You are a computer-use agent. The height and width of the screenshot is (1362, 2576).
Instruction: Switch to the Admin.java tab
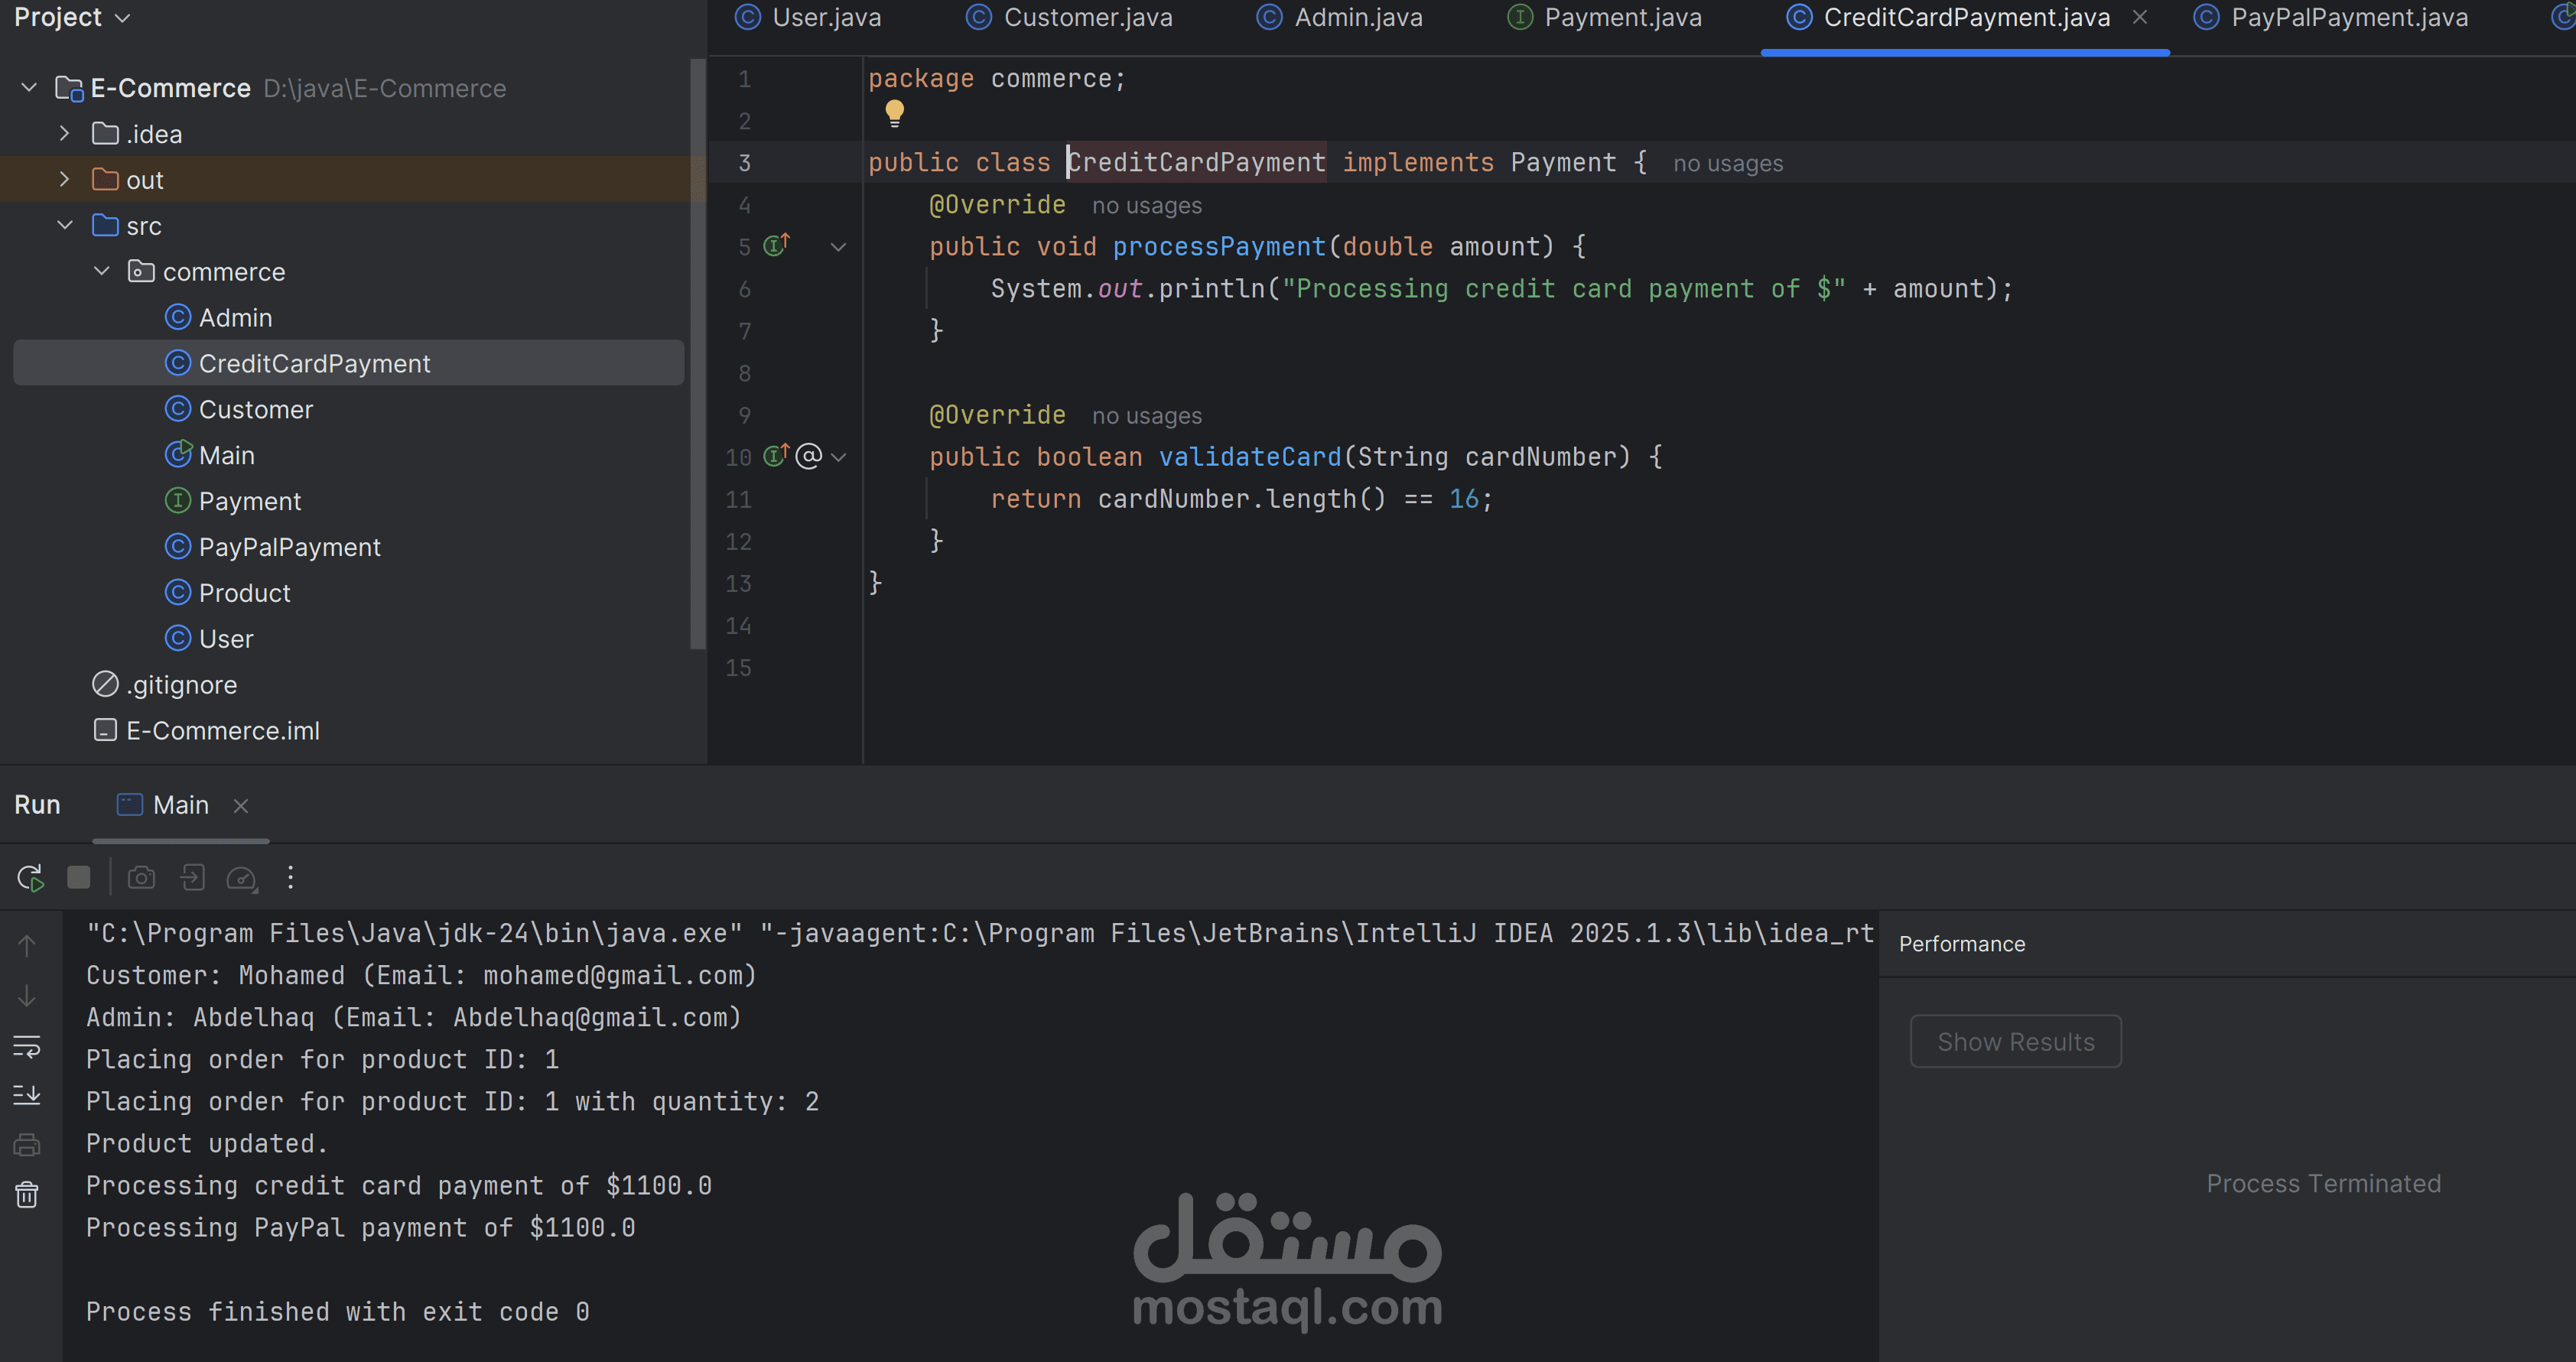click(1340, 18)
